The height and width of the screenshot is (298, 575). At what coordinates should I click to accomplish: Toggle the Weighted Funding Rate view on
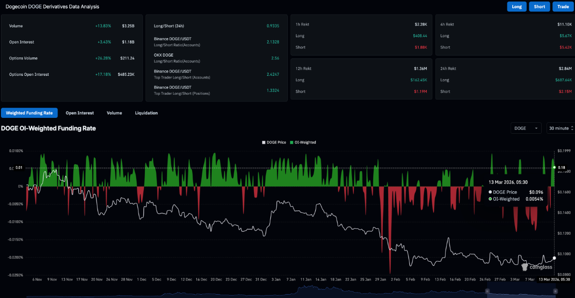pyautogui.click(x=29, y=113)
